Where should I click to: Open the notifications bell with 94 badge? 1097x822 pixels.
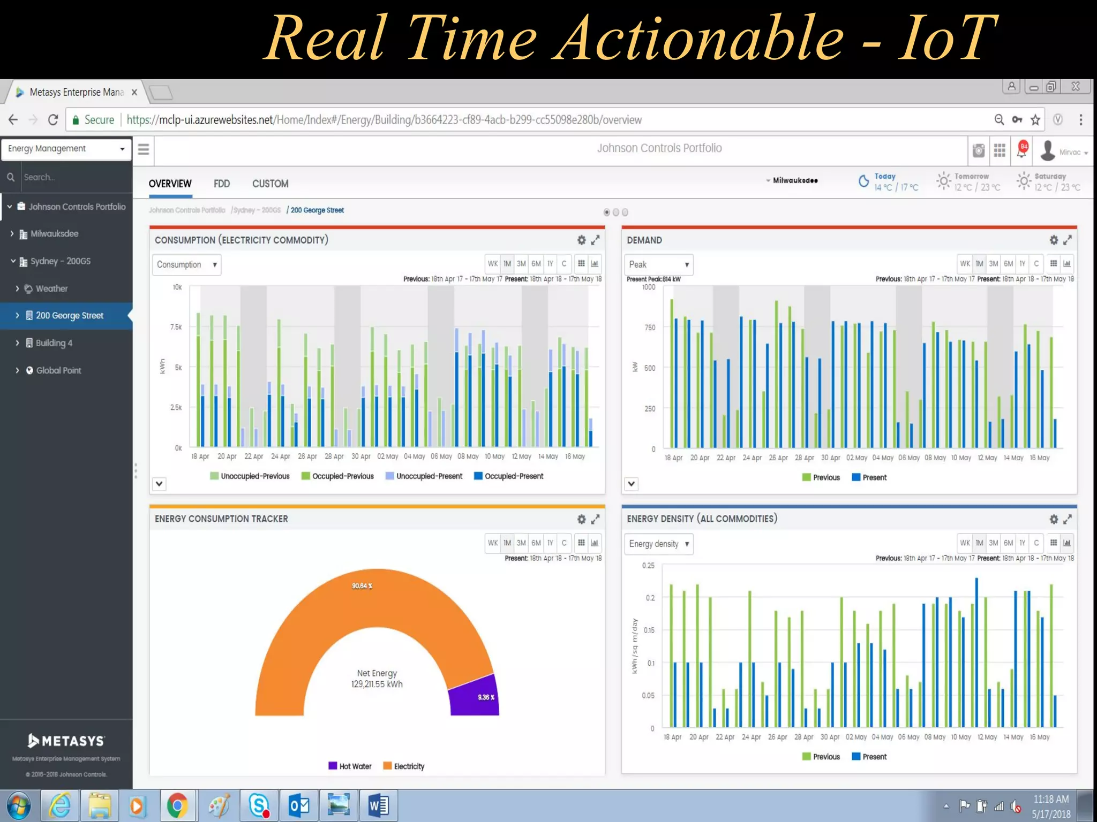point(1022,150)
